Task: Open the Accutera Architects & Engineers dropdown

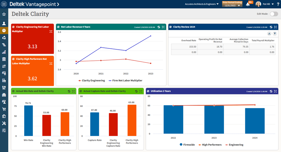Action: click(202, 4)
